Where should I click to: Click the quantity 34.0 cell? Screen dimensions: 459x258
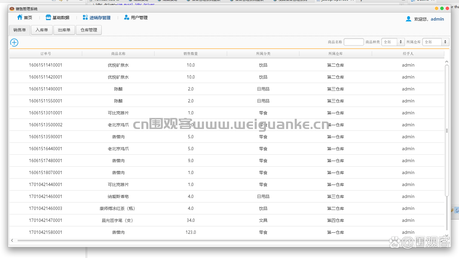pos(191,220)
